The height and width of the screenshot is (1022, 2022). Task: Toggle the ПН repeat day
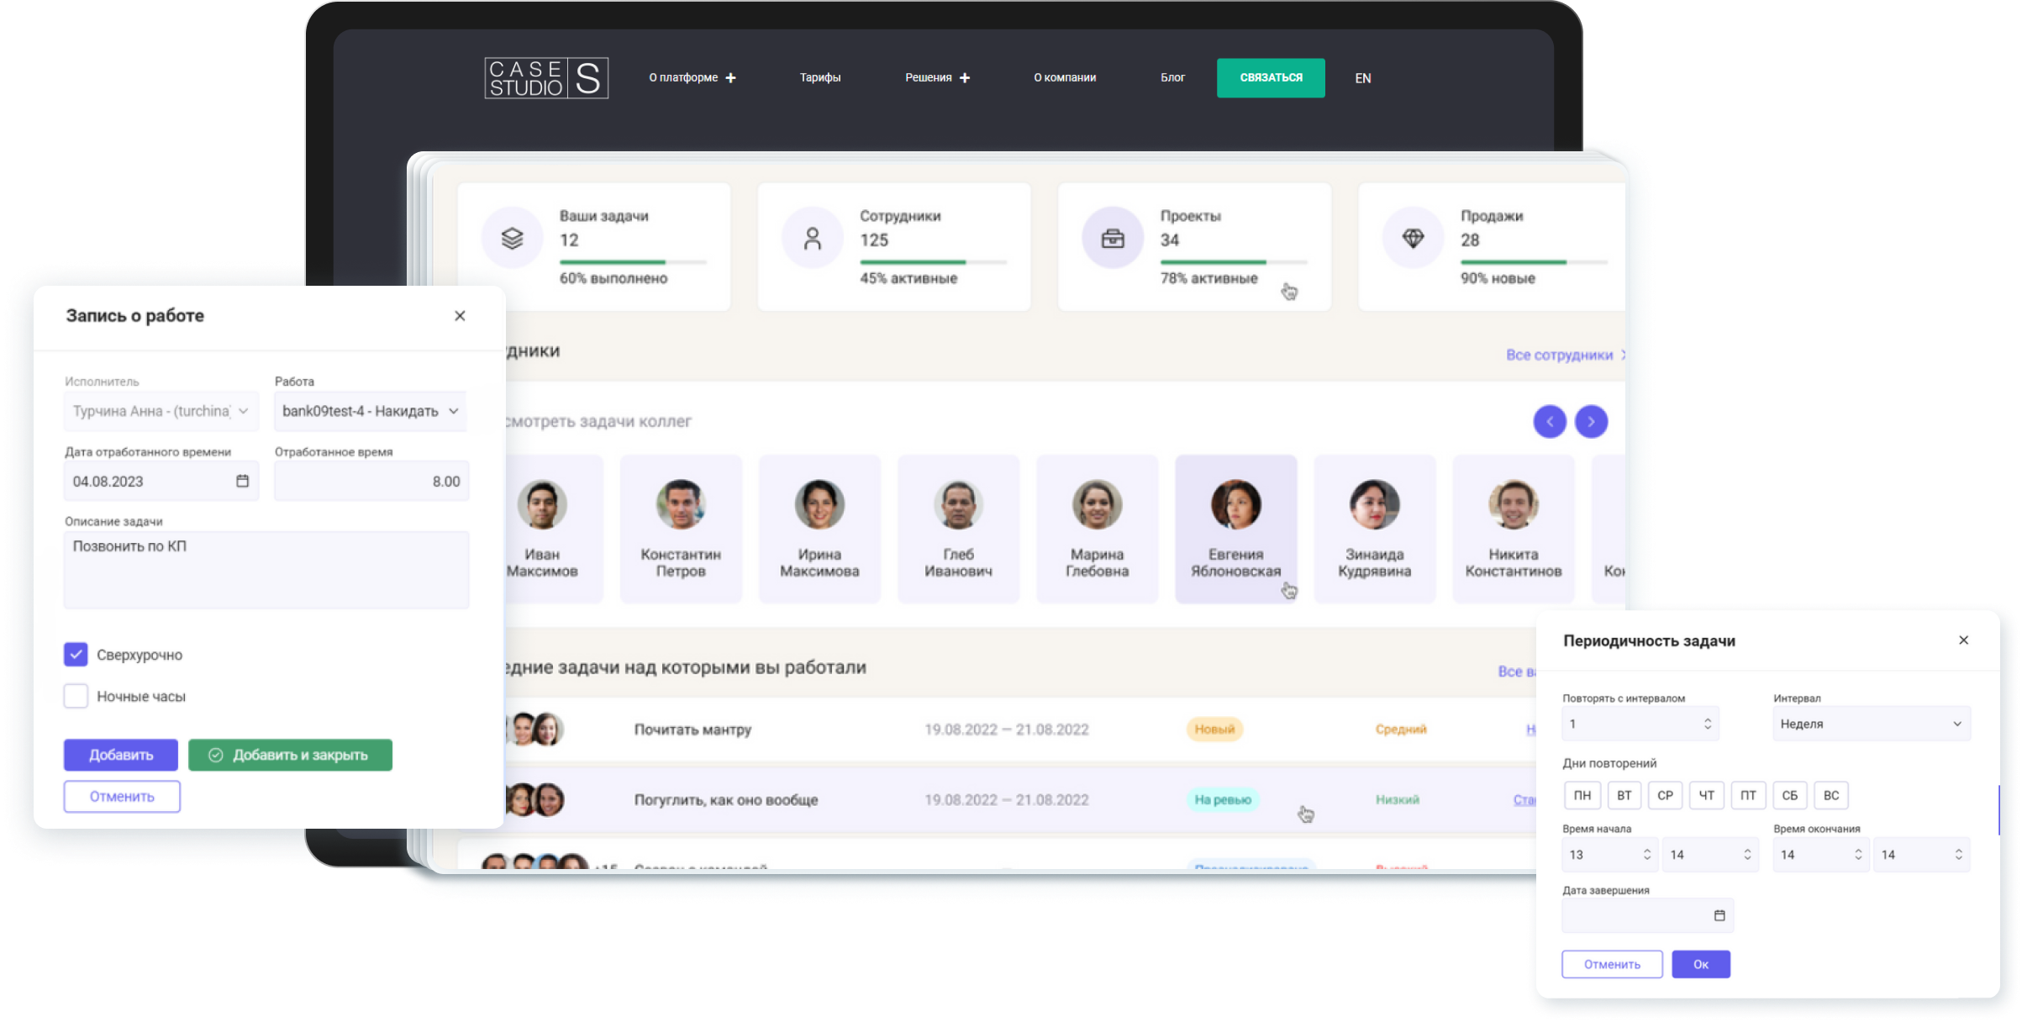[1582, 795]
